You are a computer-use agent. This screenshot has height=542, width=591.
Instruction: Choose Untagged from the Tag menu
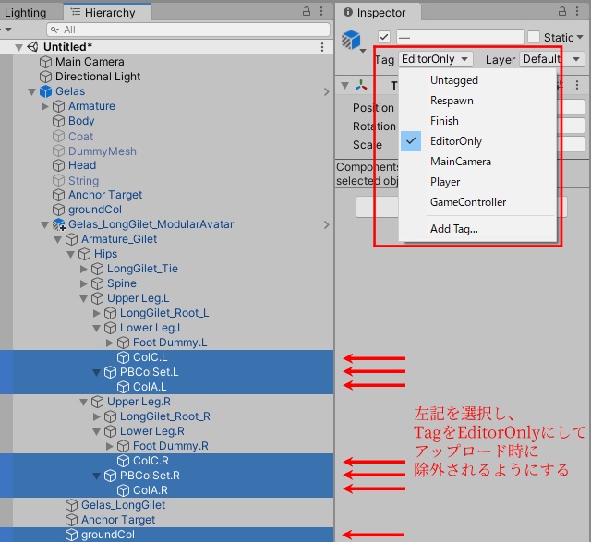click(477, 80)
